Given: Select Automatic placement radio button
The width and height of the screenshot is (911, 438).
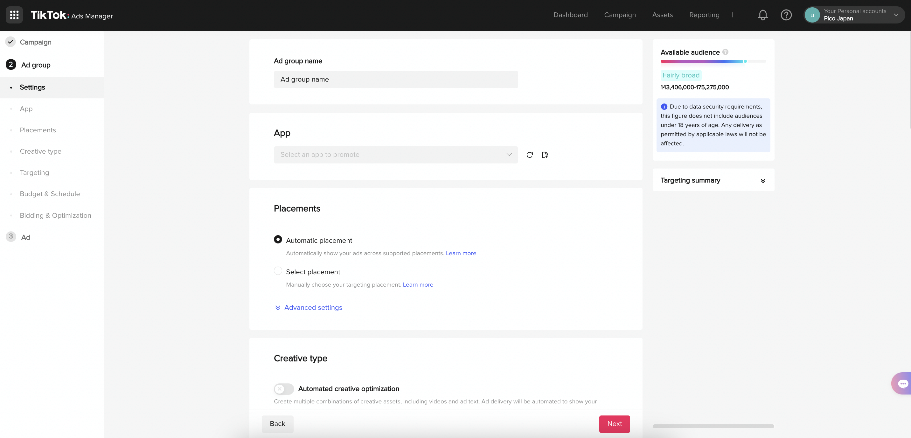Looking at the screenshot, I should point(278,240).
